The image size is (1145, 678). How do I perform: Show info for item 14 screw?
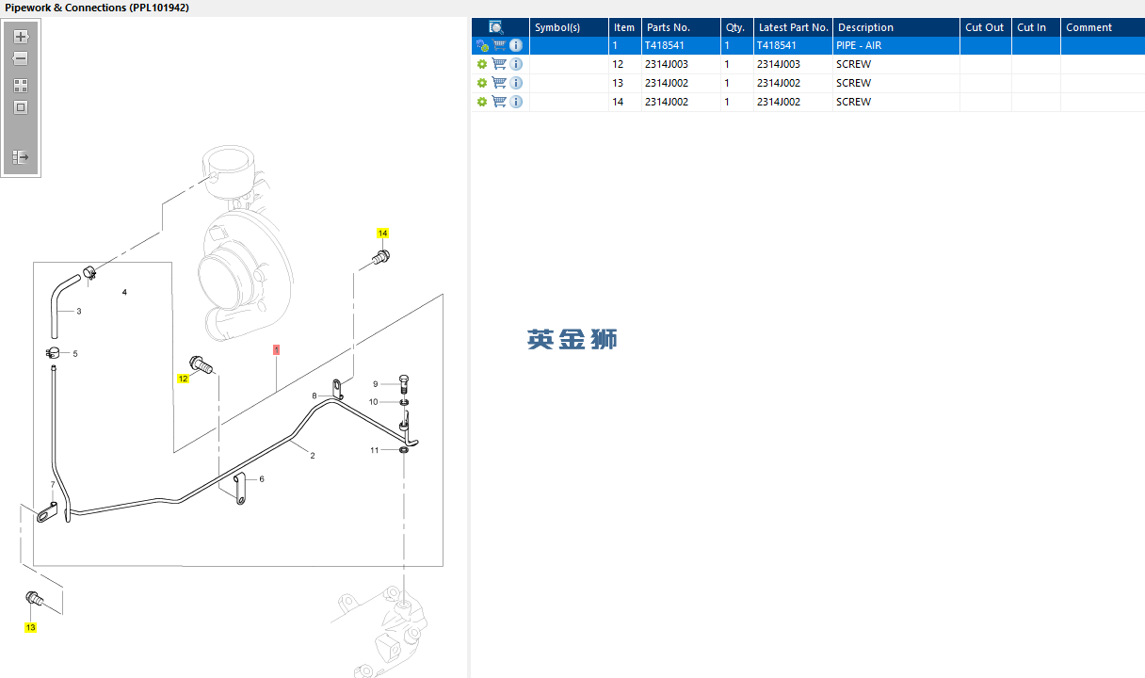[516, 102]
